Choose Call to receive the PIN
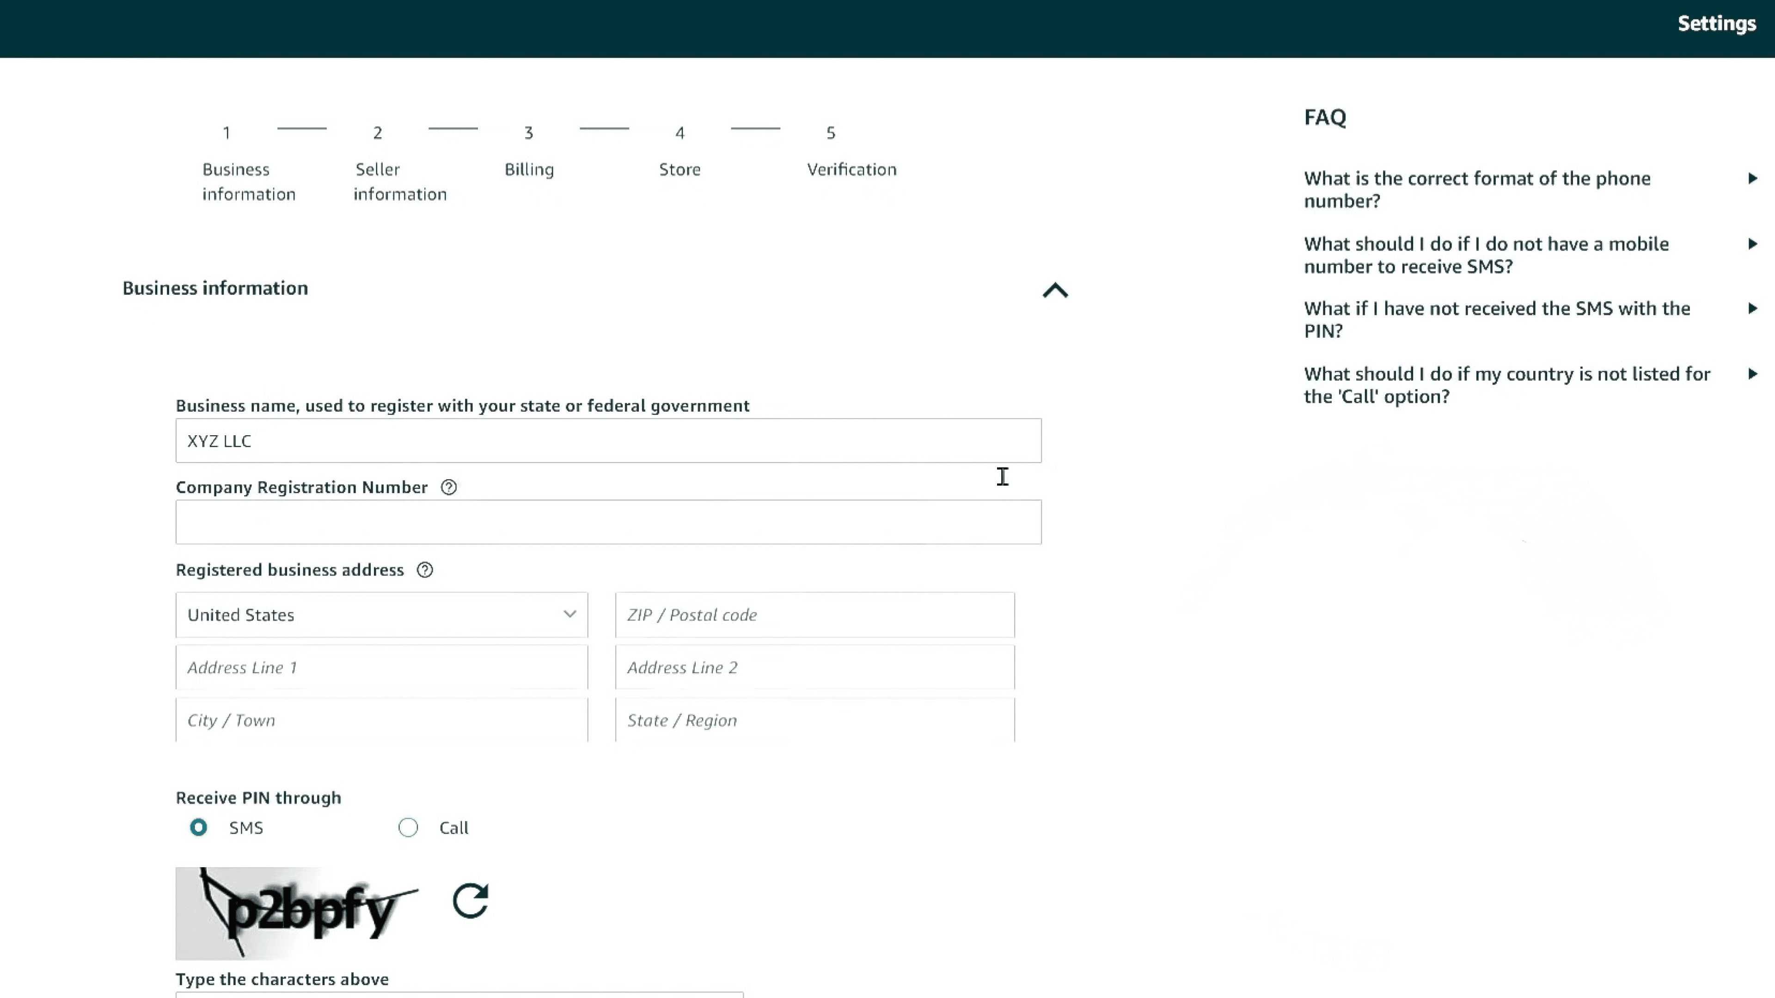This screenshot has width=1775, height=998. (x=408, y=827)
